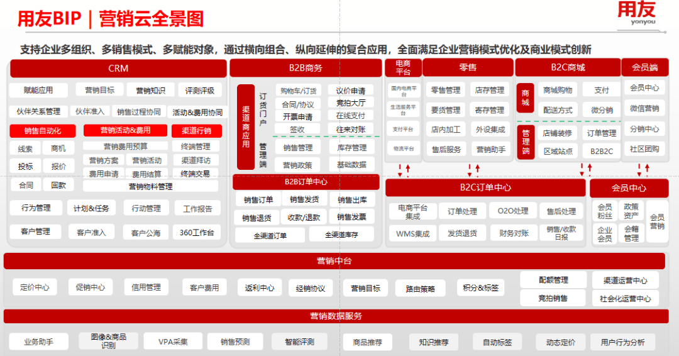Select the B2C商城 section header
The width and height of the screenshot is (679, 356).
[568, 67]
